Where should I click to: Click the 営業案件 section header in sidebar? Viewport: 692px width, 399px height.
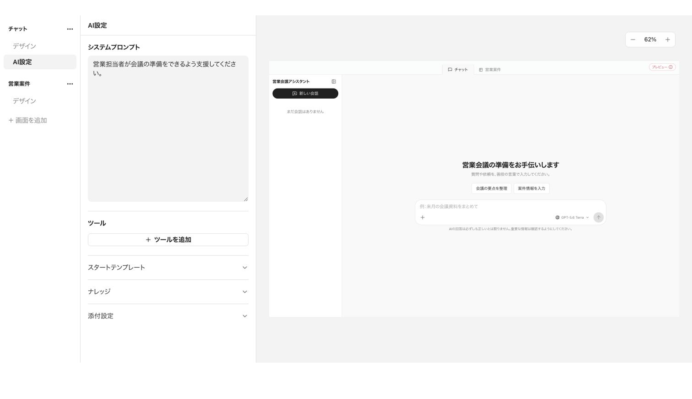[x=19, y=84]
